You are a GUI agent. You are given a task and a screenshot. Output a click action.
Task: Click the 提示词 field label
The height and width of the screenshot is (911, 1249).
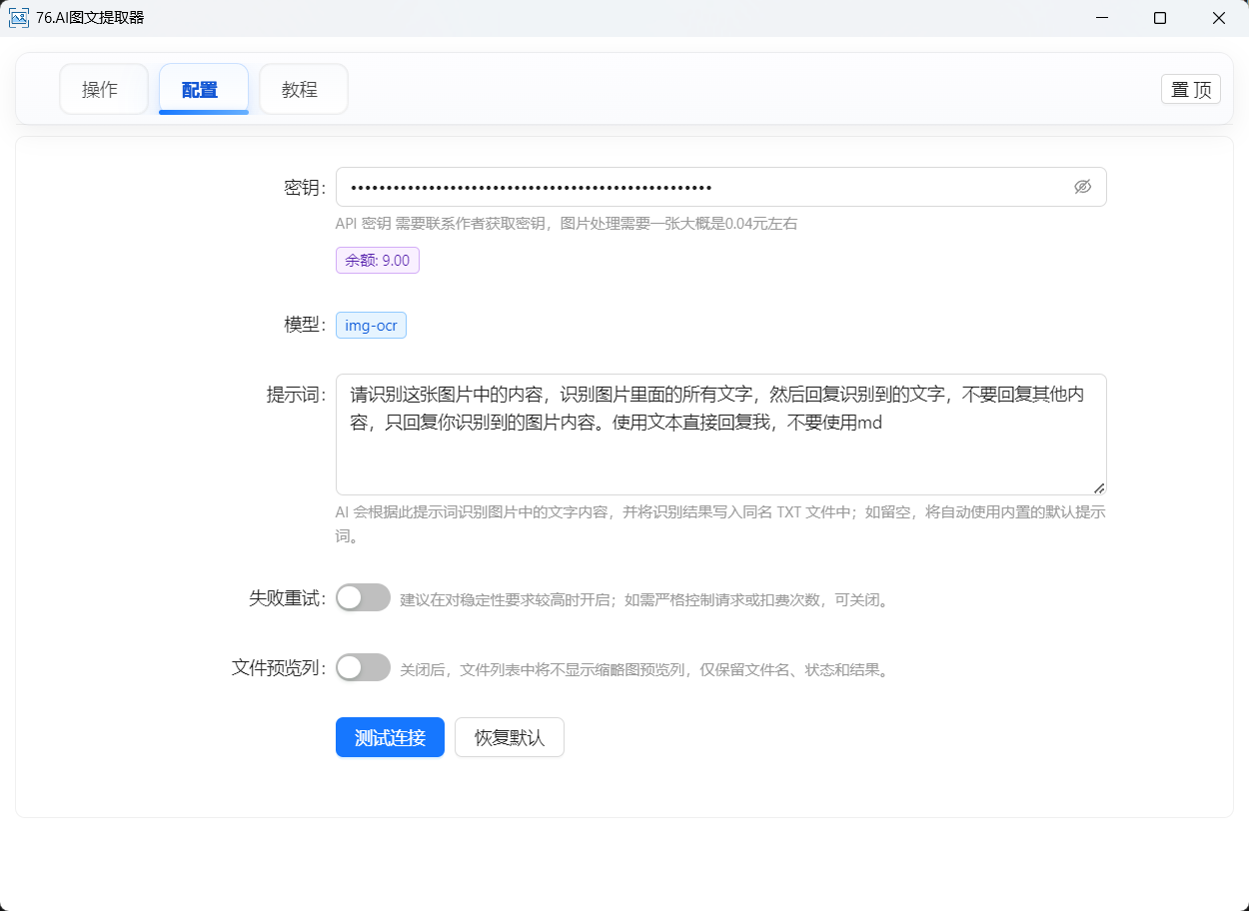[295, 395]
